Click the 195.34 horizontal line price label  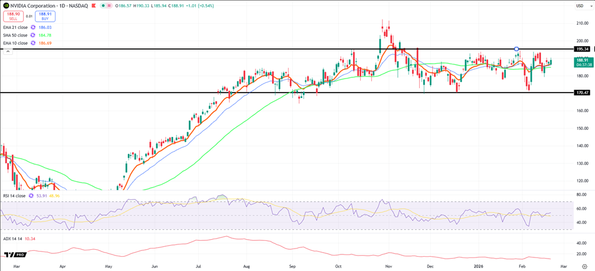pyautogui.click(x=582, y=49)
